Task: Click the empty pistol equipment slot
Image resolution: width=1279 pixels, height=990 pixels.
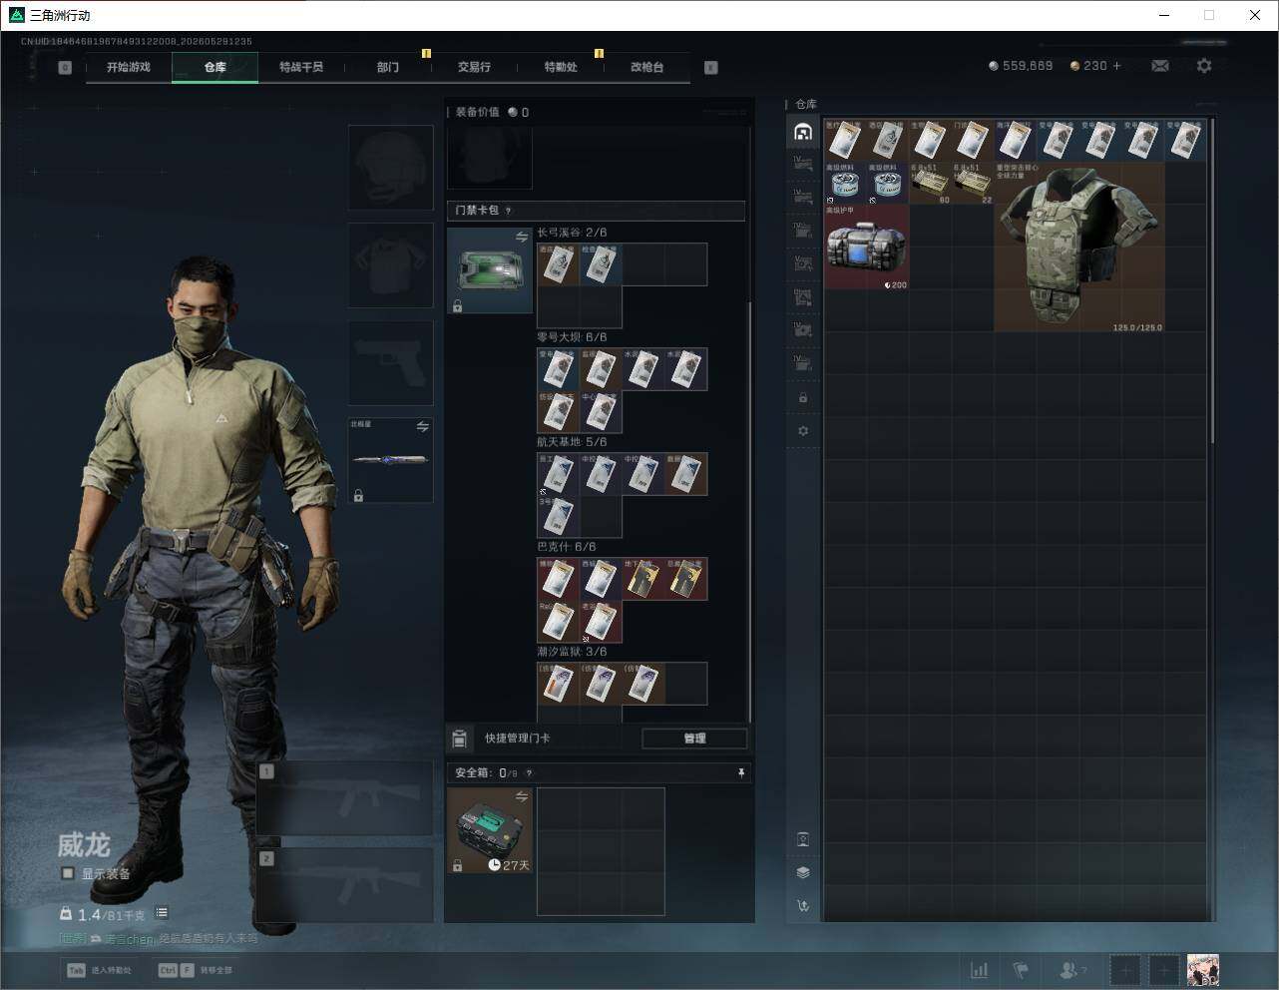Action: tap(390, 363)
